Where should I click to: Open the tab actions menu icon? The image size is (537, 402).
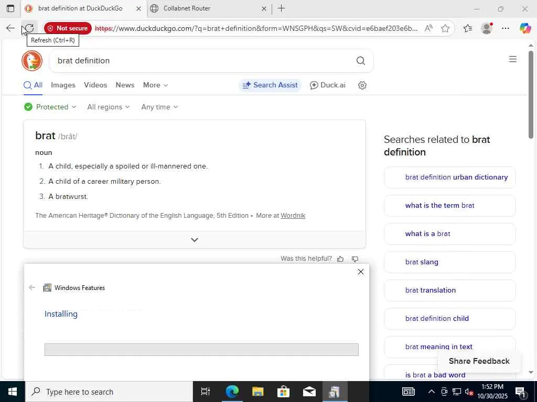click(10, 8)
